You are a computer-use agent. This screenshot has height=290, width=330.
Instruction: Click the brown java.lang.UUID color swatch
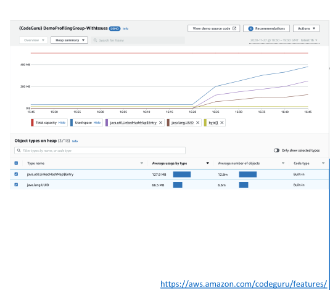point(168,123)
